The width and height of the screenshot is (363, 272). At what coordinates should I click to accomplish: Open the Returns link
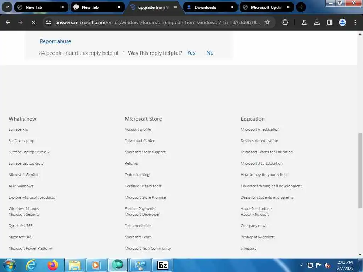click(131, 163)
